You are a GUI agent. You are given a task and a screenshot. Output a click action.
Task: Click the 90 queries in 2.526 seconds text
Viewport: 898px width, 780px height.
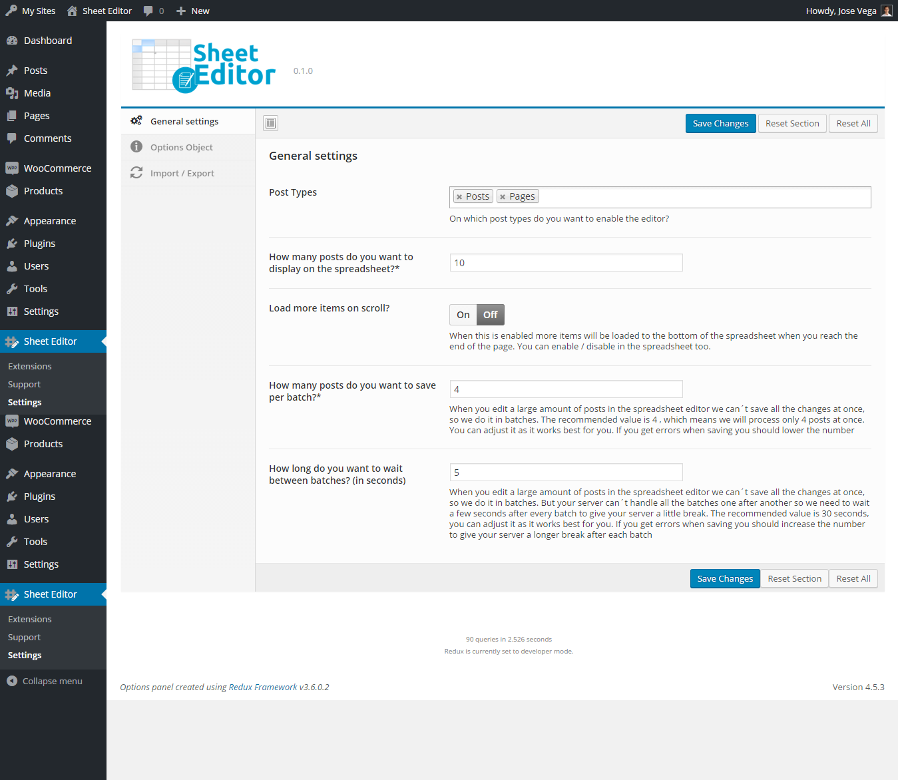tap(509, 639)
